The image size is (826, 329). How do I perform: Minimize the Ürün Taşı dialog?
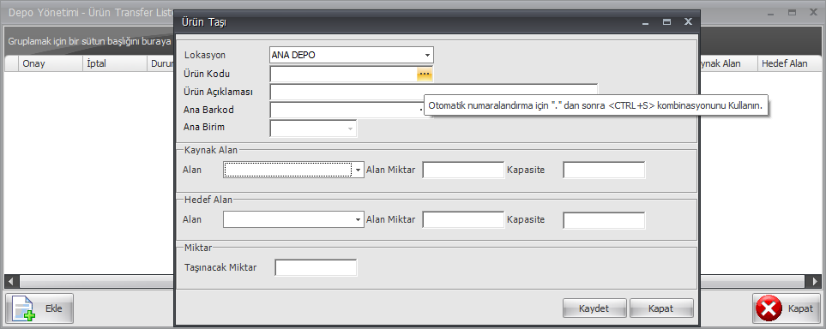pyautogui.click(x=646, y=22)
